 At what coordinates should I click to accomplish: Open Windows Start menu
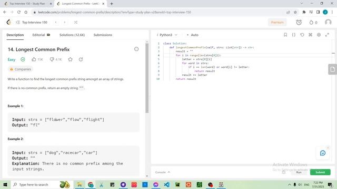tap(5, 184)
